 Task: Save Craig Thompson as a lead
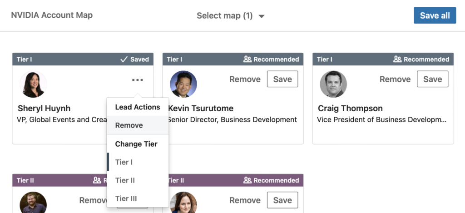432,79
